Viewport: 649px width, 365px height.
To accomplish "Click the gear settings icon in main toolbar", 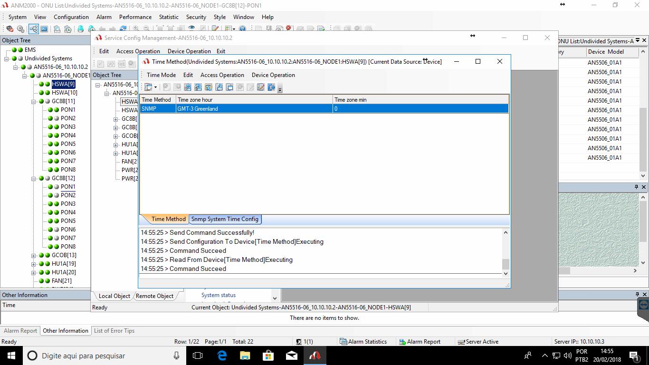I will coord(20,29).
